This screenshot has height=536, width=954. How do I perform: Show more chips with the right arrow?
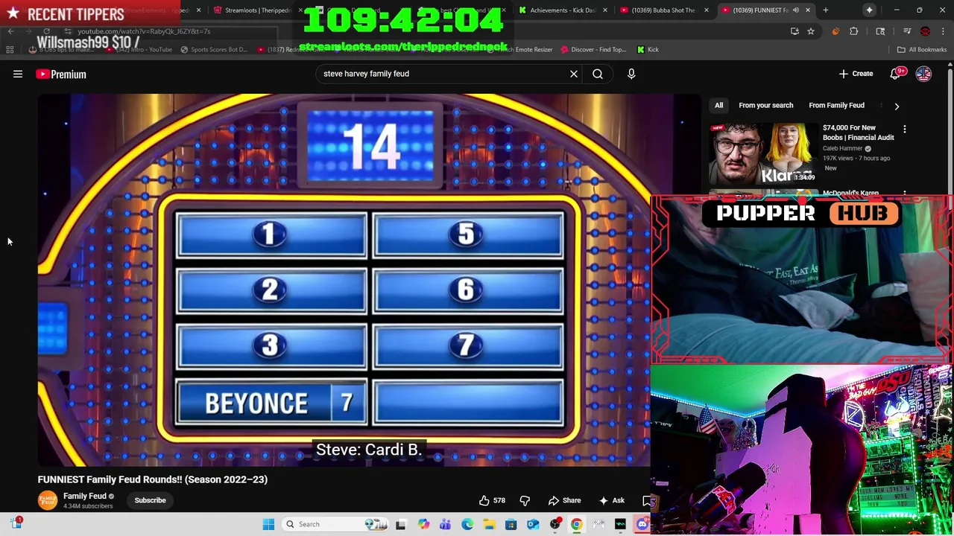[x=897, y=106]
